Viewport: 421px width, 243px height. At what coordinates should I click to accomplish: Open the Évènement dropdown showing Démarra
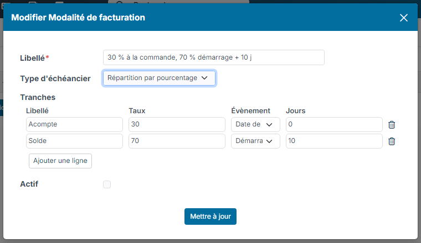tap(255, 141)
